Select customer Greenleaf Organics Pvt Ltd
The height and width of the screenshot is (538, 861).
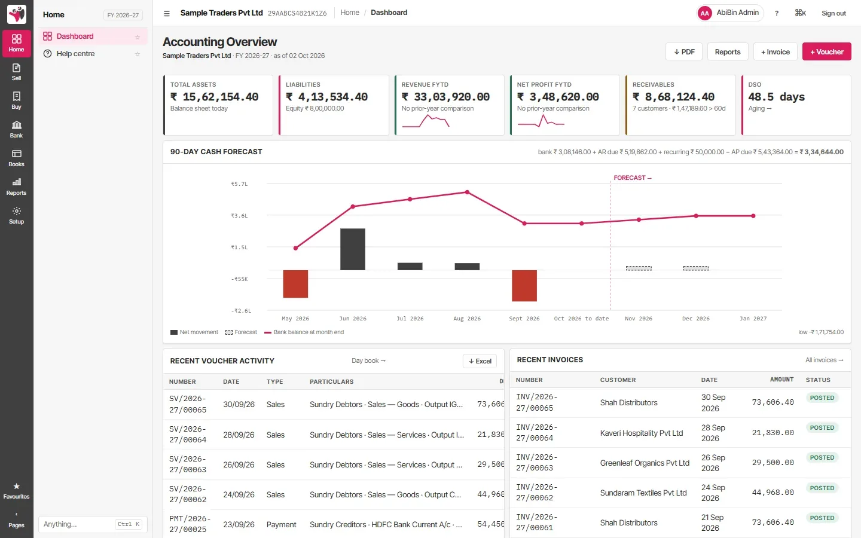[645, 463]
